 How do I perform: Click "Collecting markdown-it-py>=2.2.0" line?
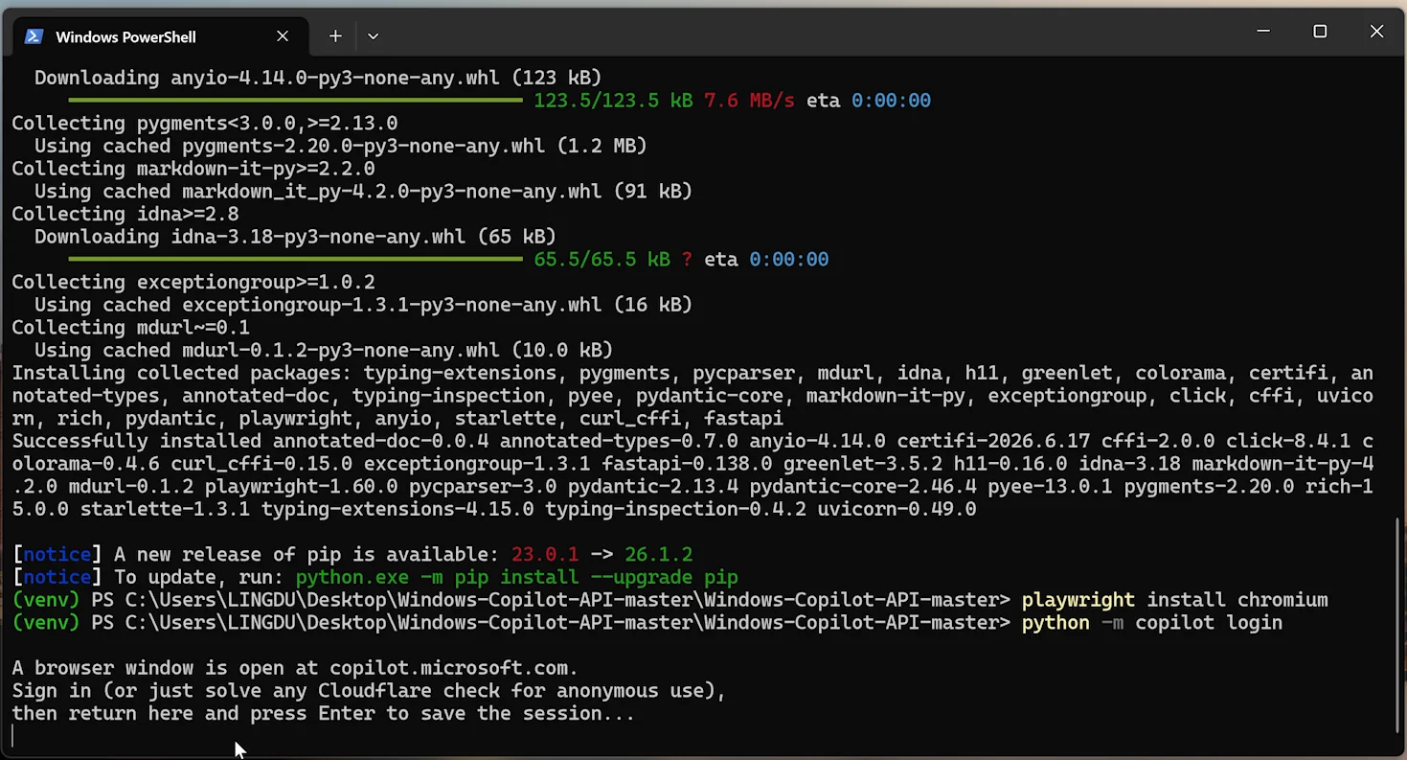tap(193, 169)
